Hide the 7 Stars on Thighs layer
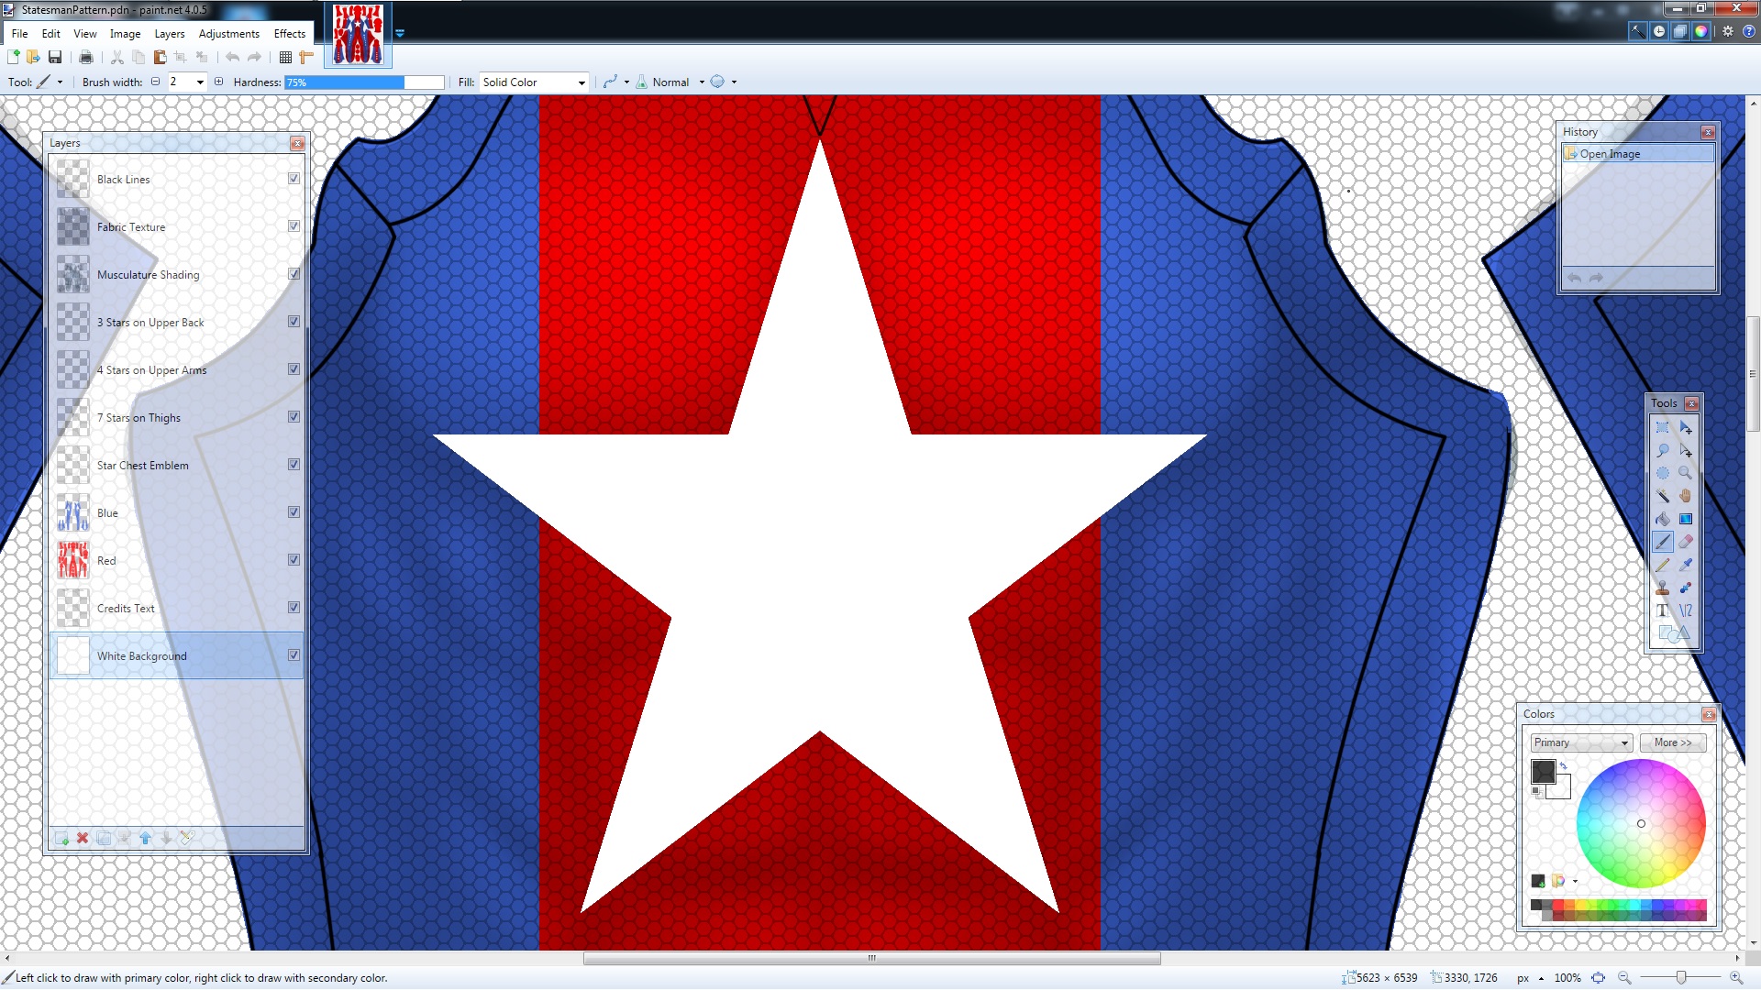Viewport: 1761px width, 990px height. 293,417
